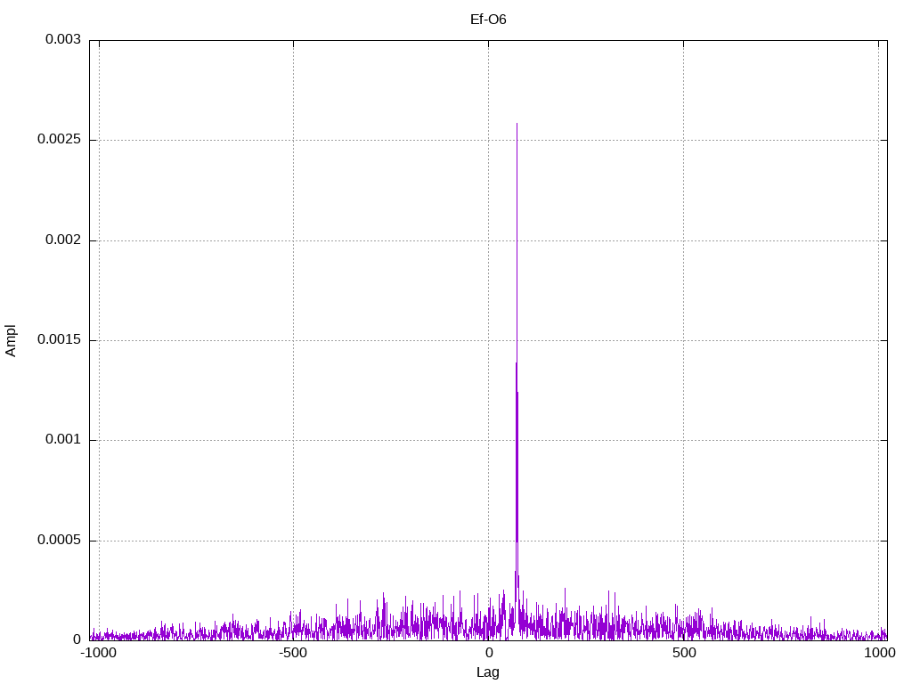The image size is (912, 684).
Task: Click the 0.003 y-axis tick label
Action: [x=63, y=39]
